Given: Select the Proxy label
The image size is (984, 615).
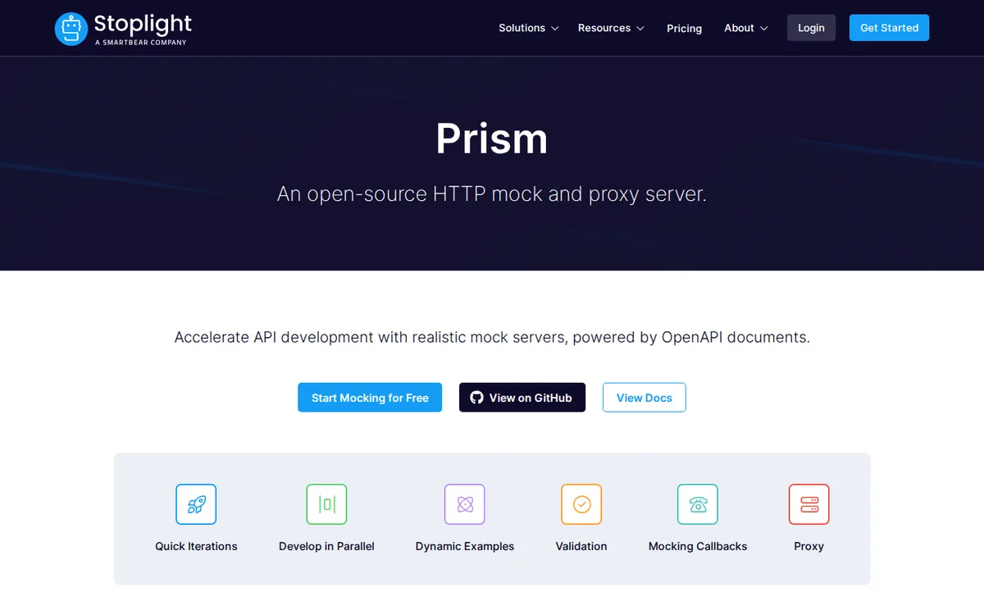Looking at the screenshot, I should point(809,546).
